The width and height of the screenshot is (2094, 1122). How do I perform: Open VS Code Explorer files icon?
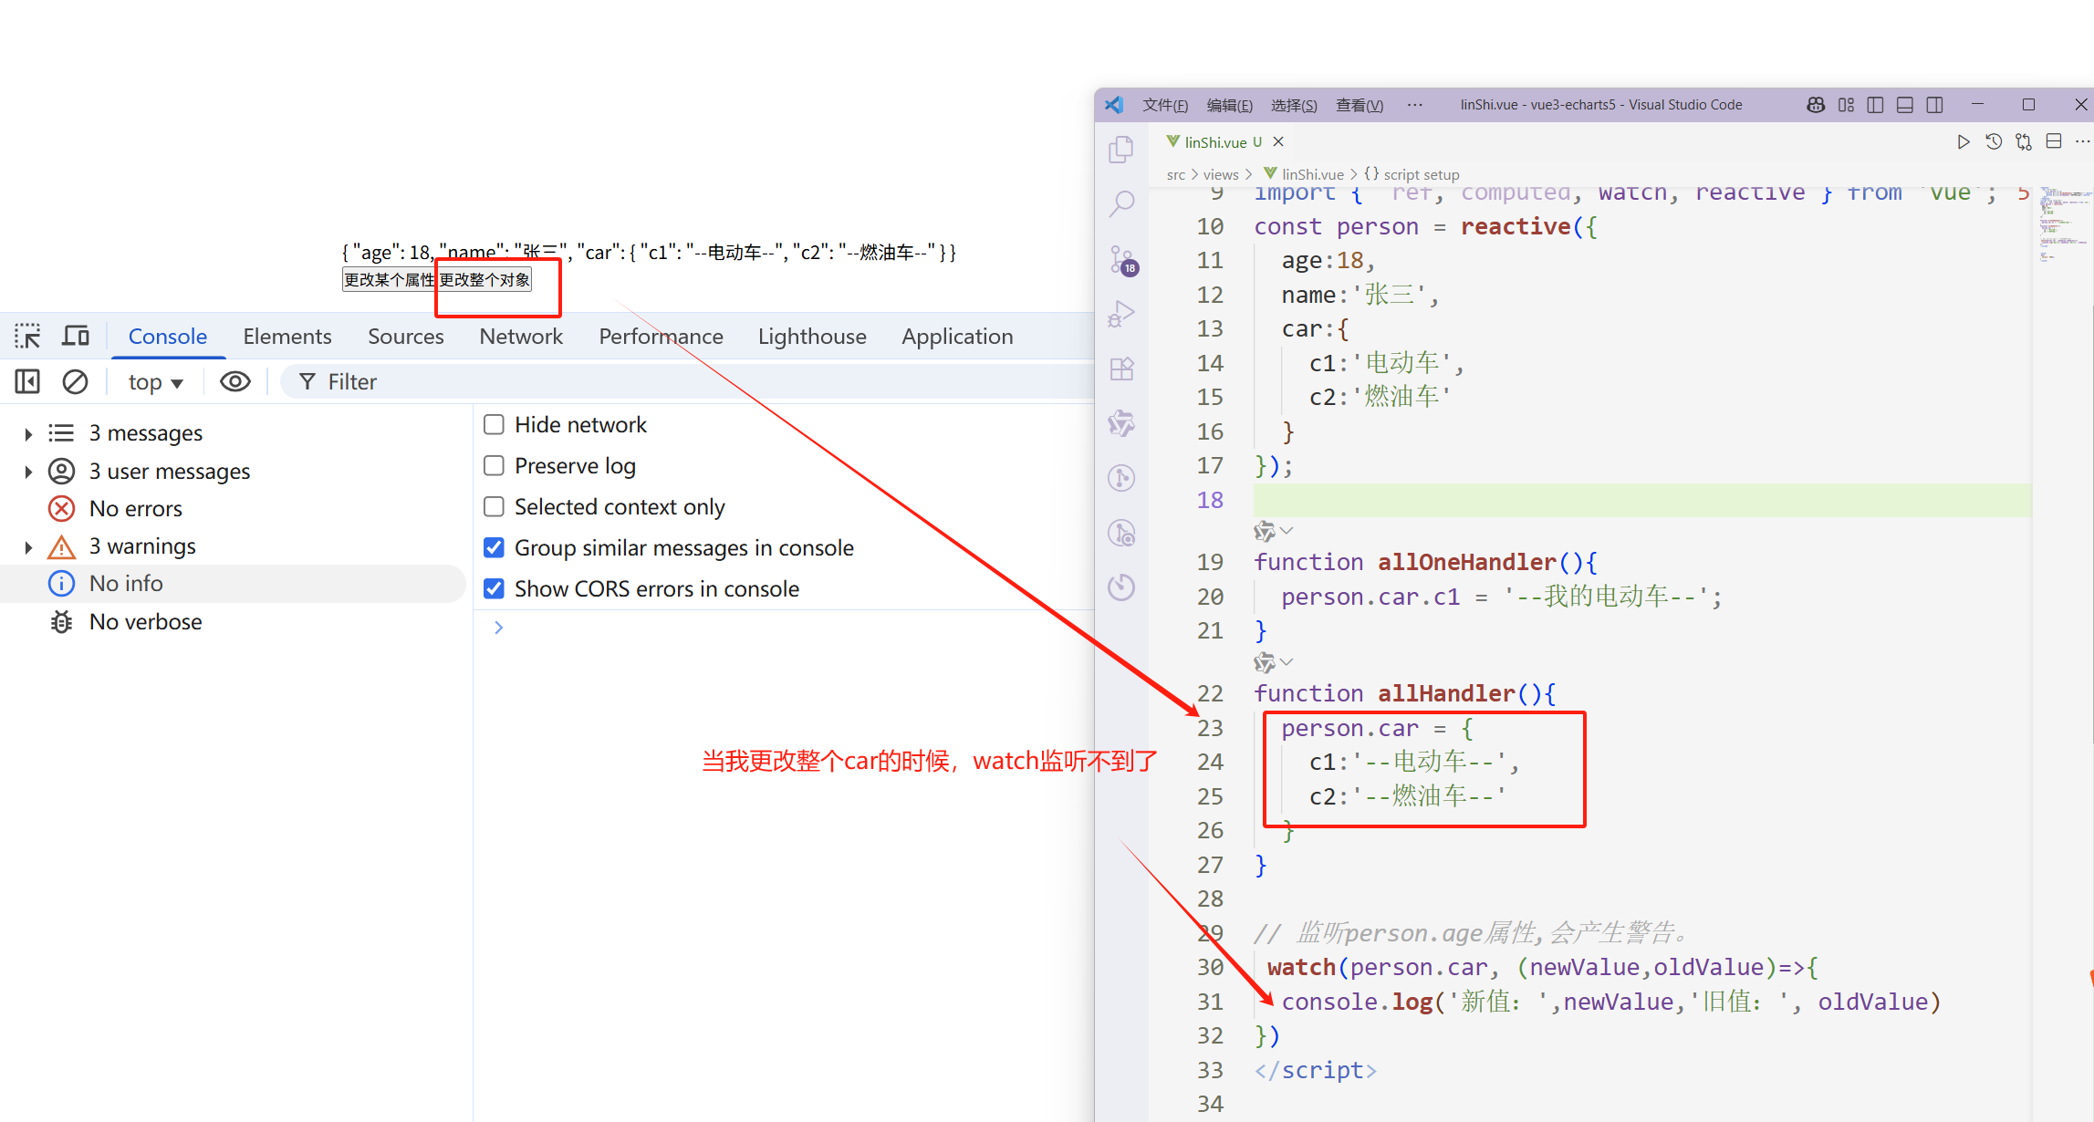coord(1121,150)
